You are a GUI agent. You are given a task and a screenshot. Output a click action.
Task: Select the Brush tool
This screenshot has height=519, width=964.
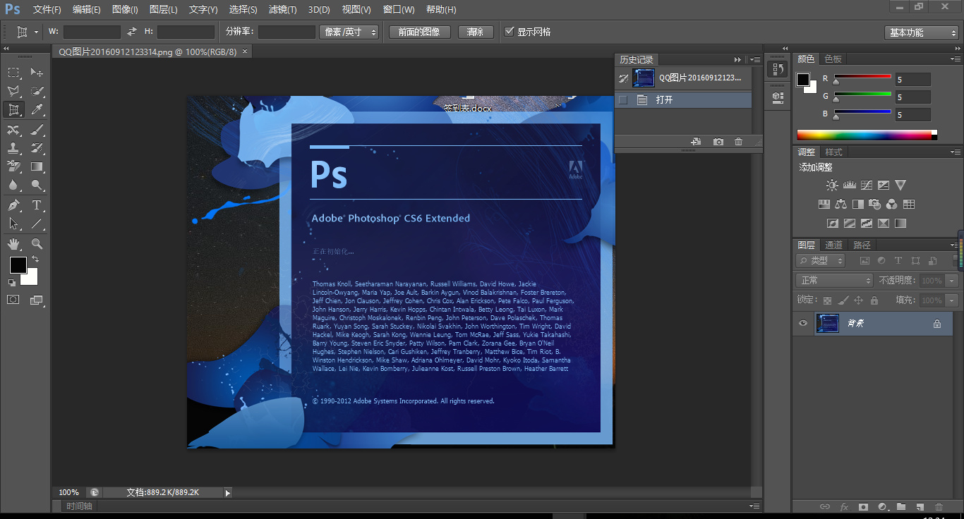(x=37, y=129)
